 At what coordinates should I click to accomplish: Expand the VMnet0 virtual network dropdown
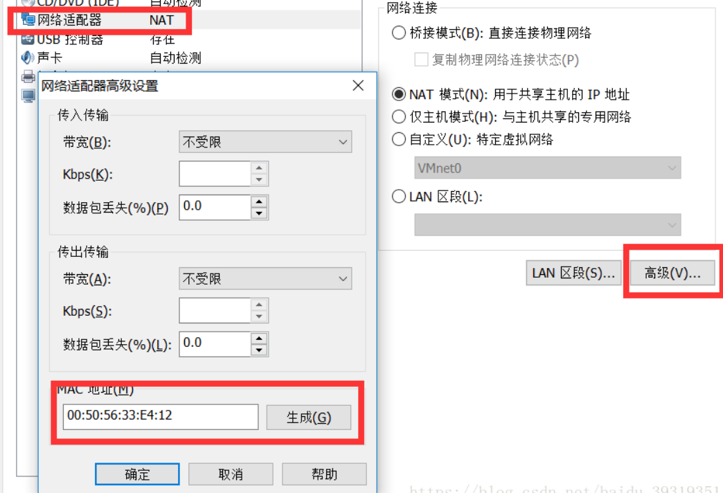(x=547, y=168)
